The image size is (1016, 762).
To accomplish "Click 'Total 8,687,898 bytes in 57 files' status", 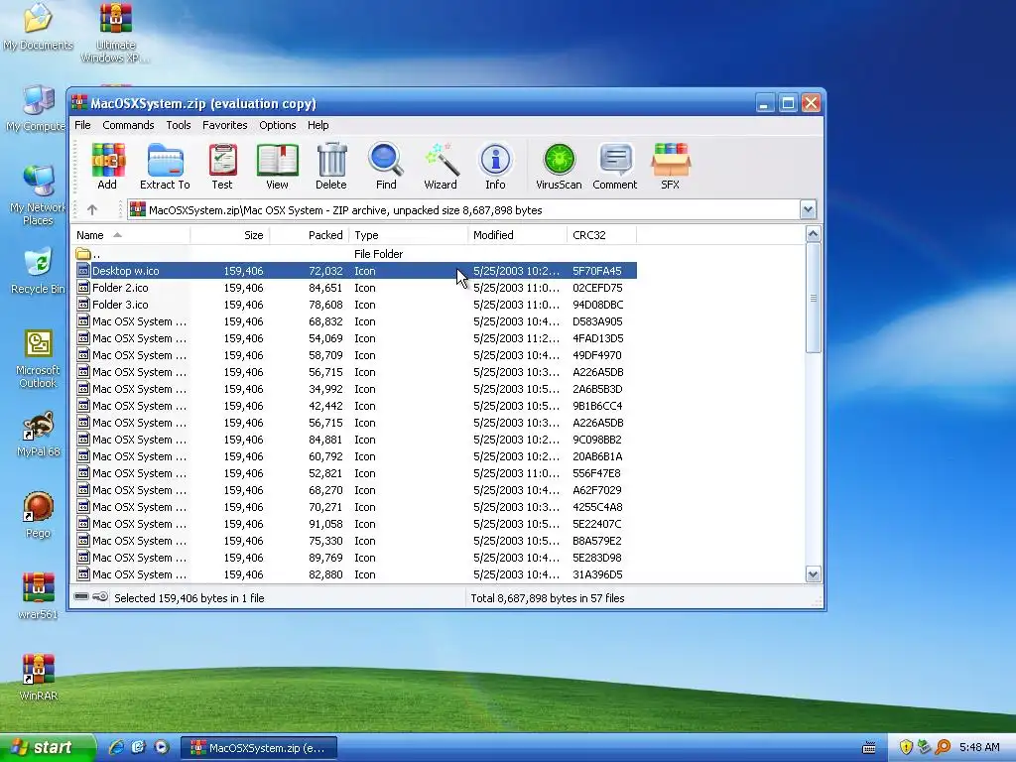I will pyautogui.click(x=548, y=598).
